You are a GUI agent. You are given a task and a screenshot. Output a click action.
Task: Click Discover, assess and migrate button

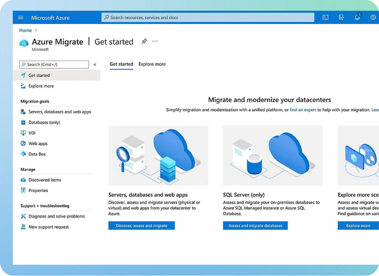click(x=141, y=225)
